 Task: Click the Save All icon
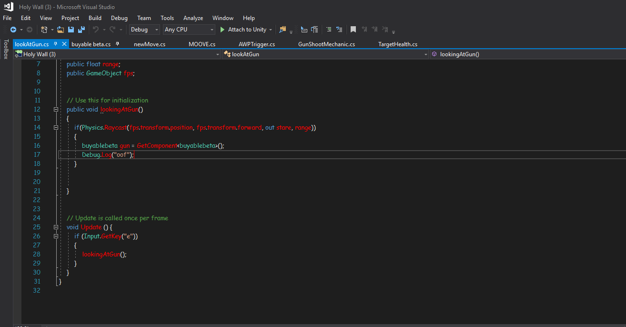pyautogui.click(x=81, y=30)
